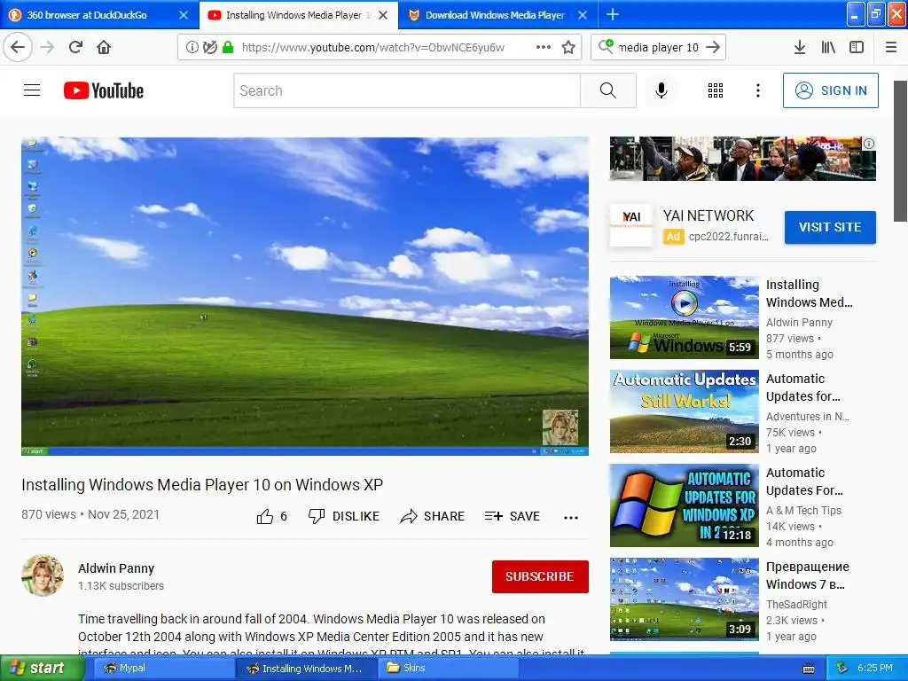The height and width of the screenshot is (681, 908).
Task: Select the Installing Windows Media Player tab
Action: click(x=294, y=15)
